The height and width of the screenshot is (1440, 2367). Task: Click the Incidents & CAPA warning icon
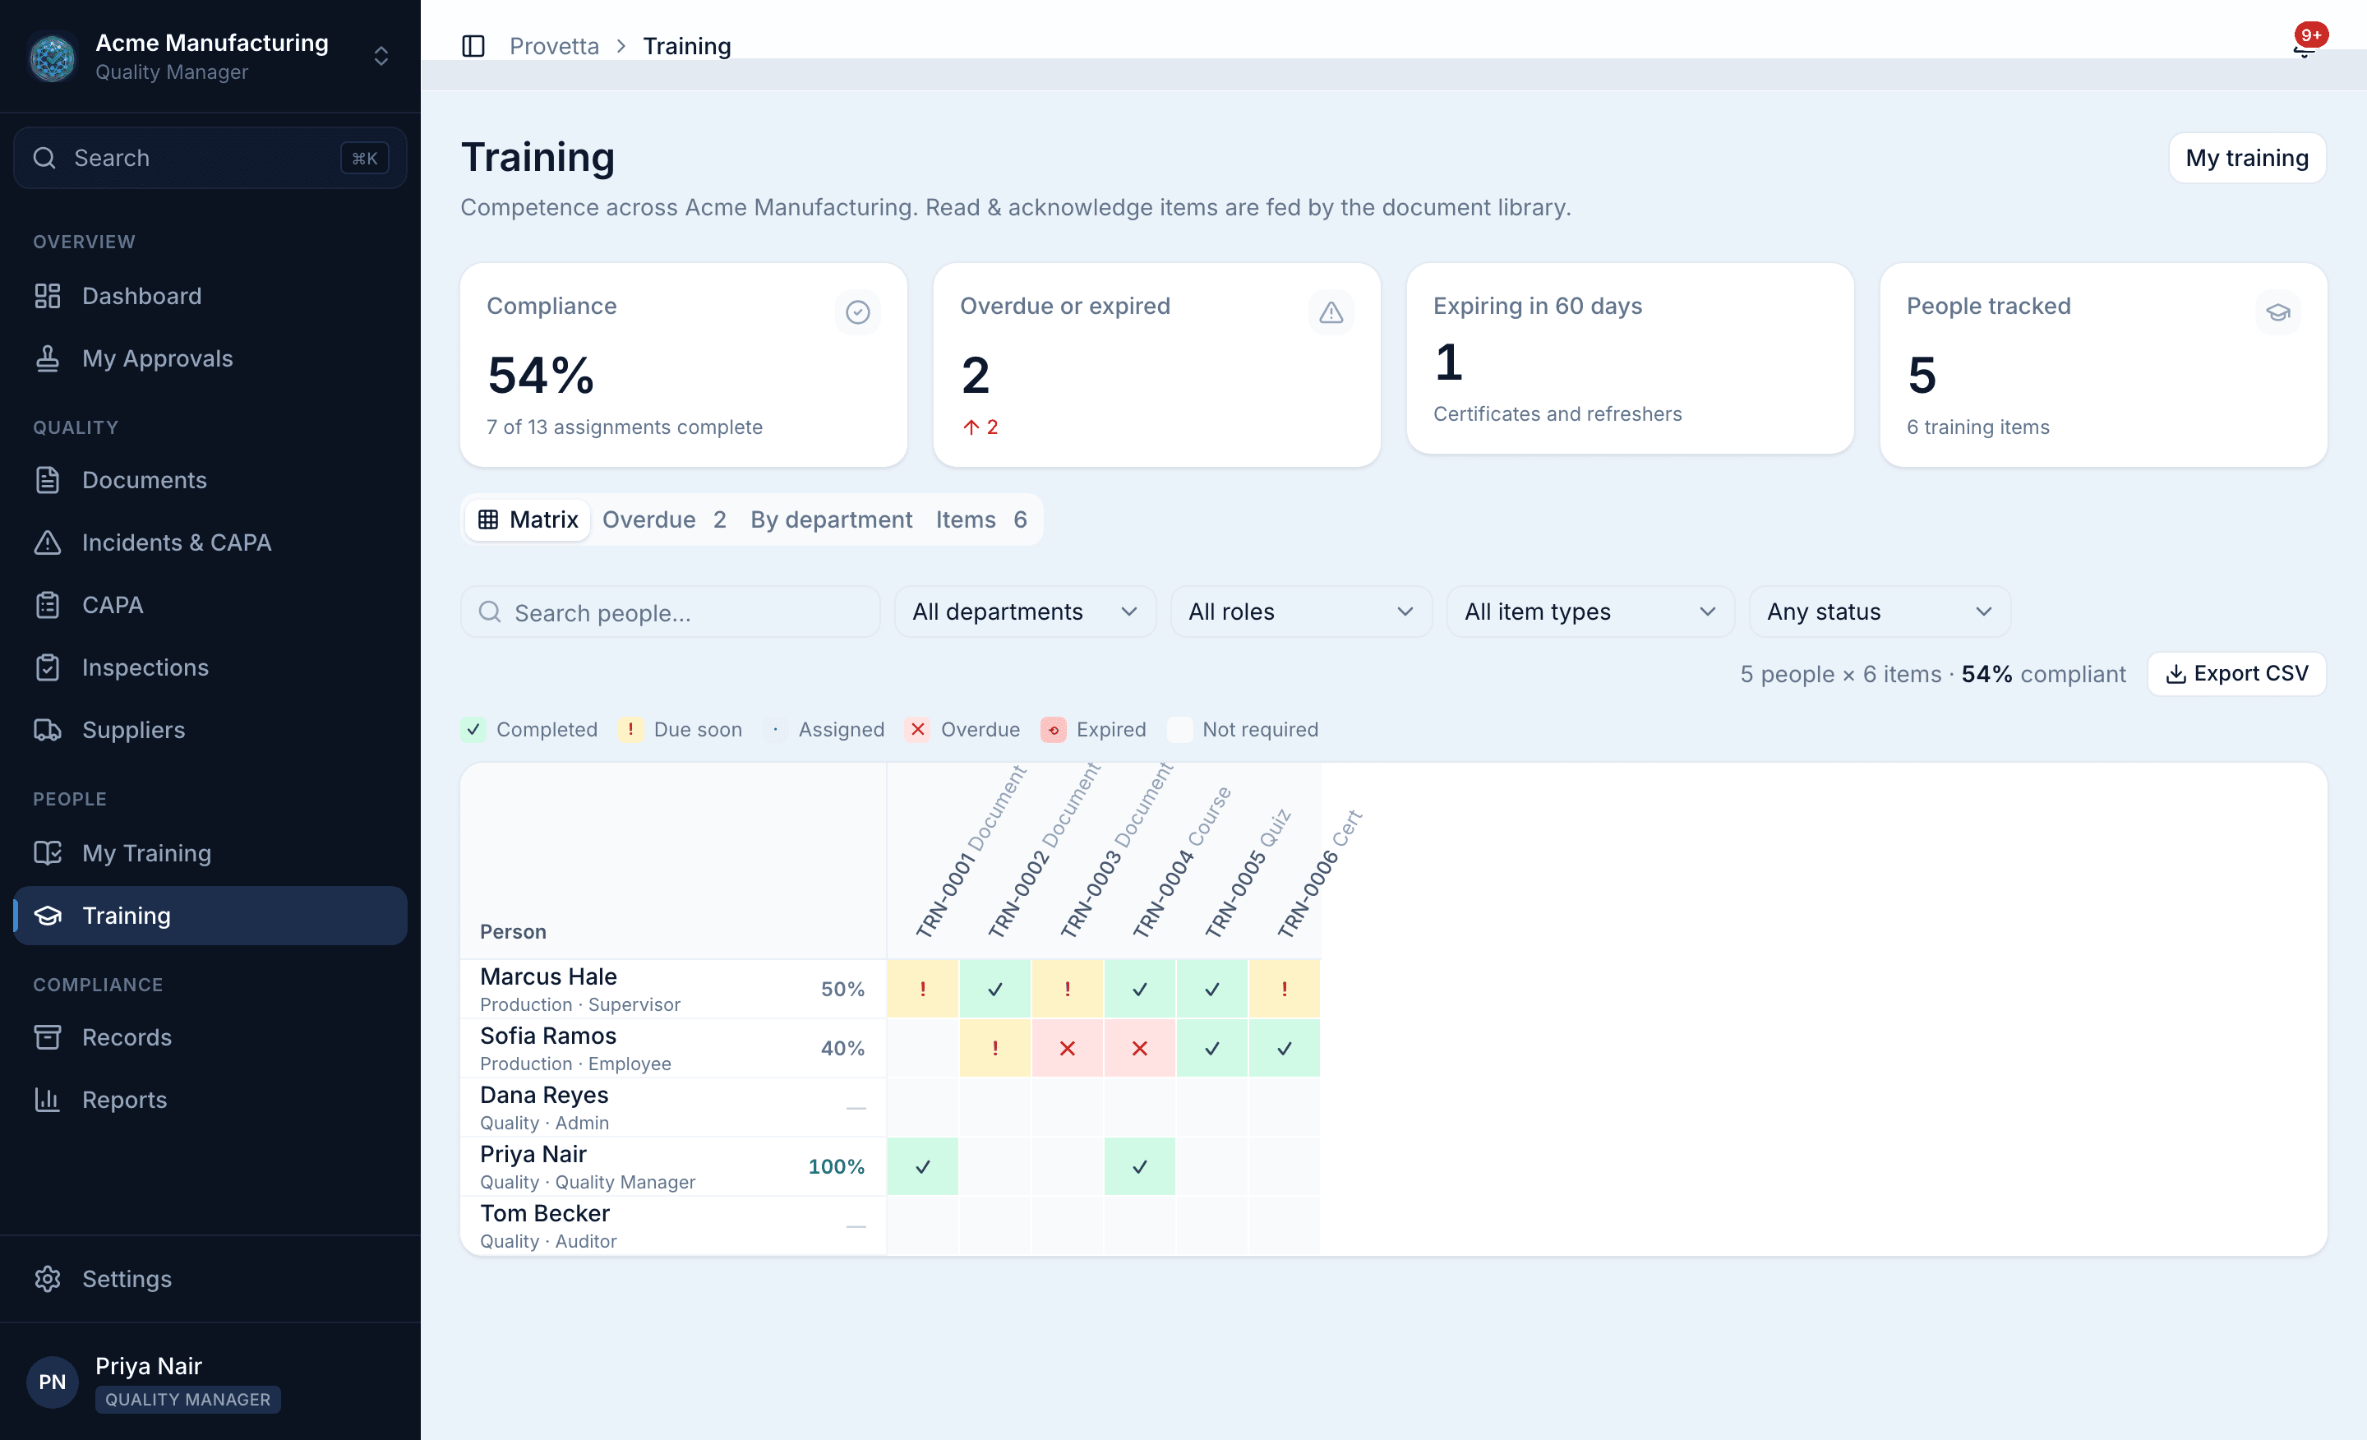(x=47, y=542)
